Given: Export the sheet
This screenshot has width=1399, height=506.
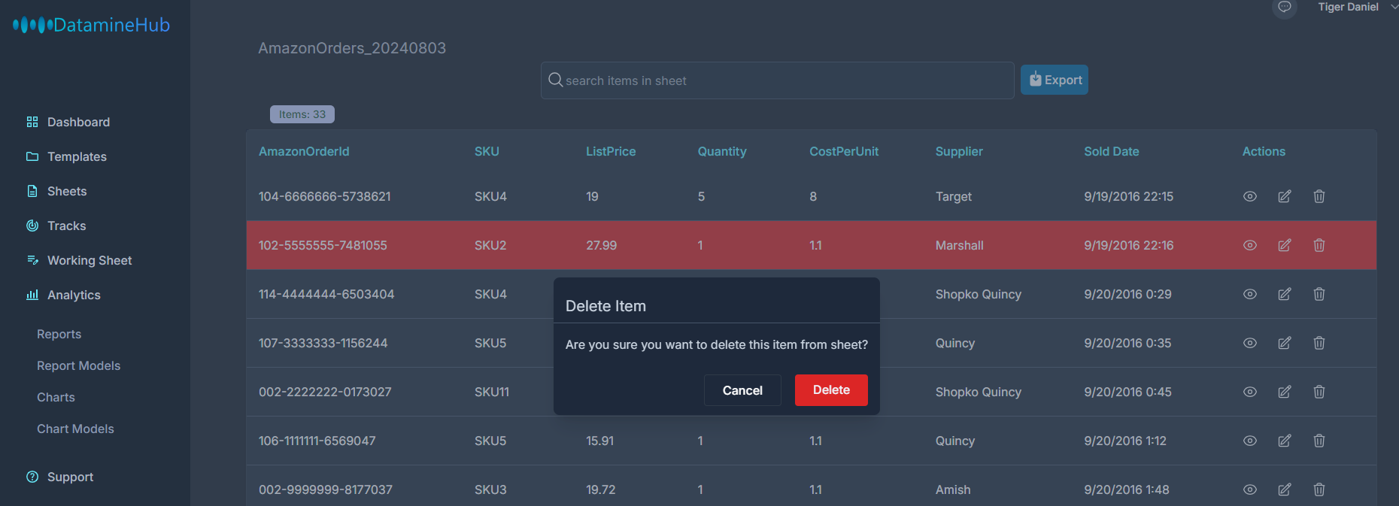Looking at the screenshot, I should tap(1055, 80).
